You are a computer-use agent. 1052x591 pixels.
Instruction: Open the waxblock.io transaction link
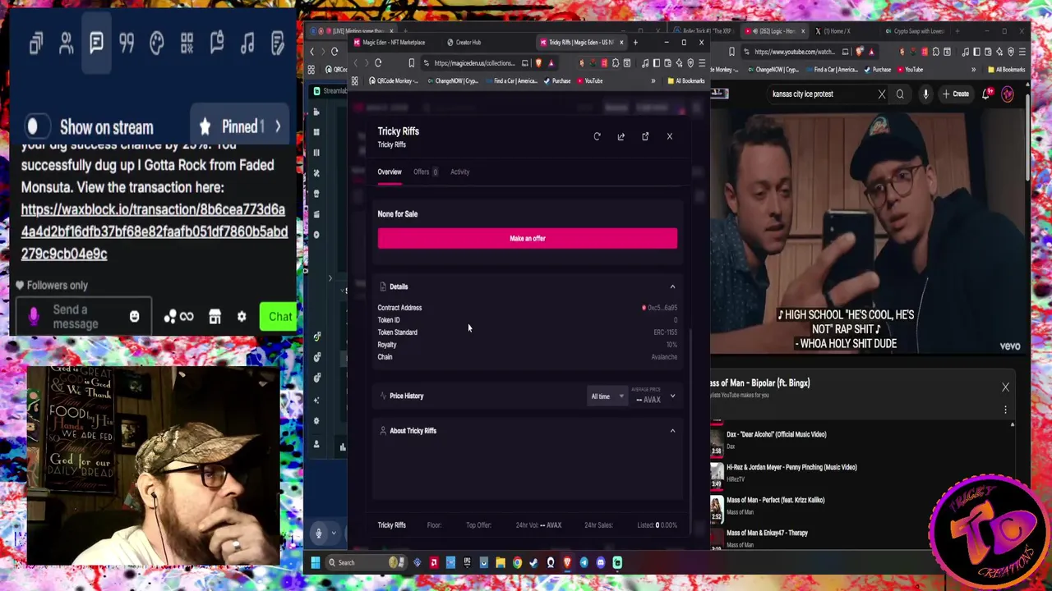154,231
